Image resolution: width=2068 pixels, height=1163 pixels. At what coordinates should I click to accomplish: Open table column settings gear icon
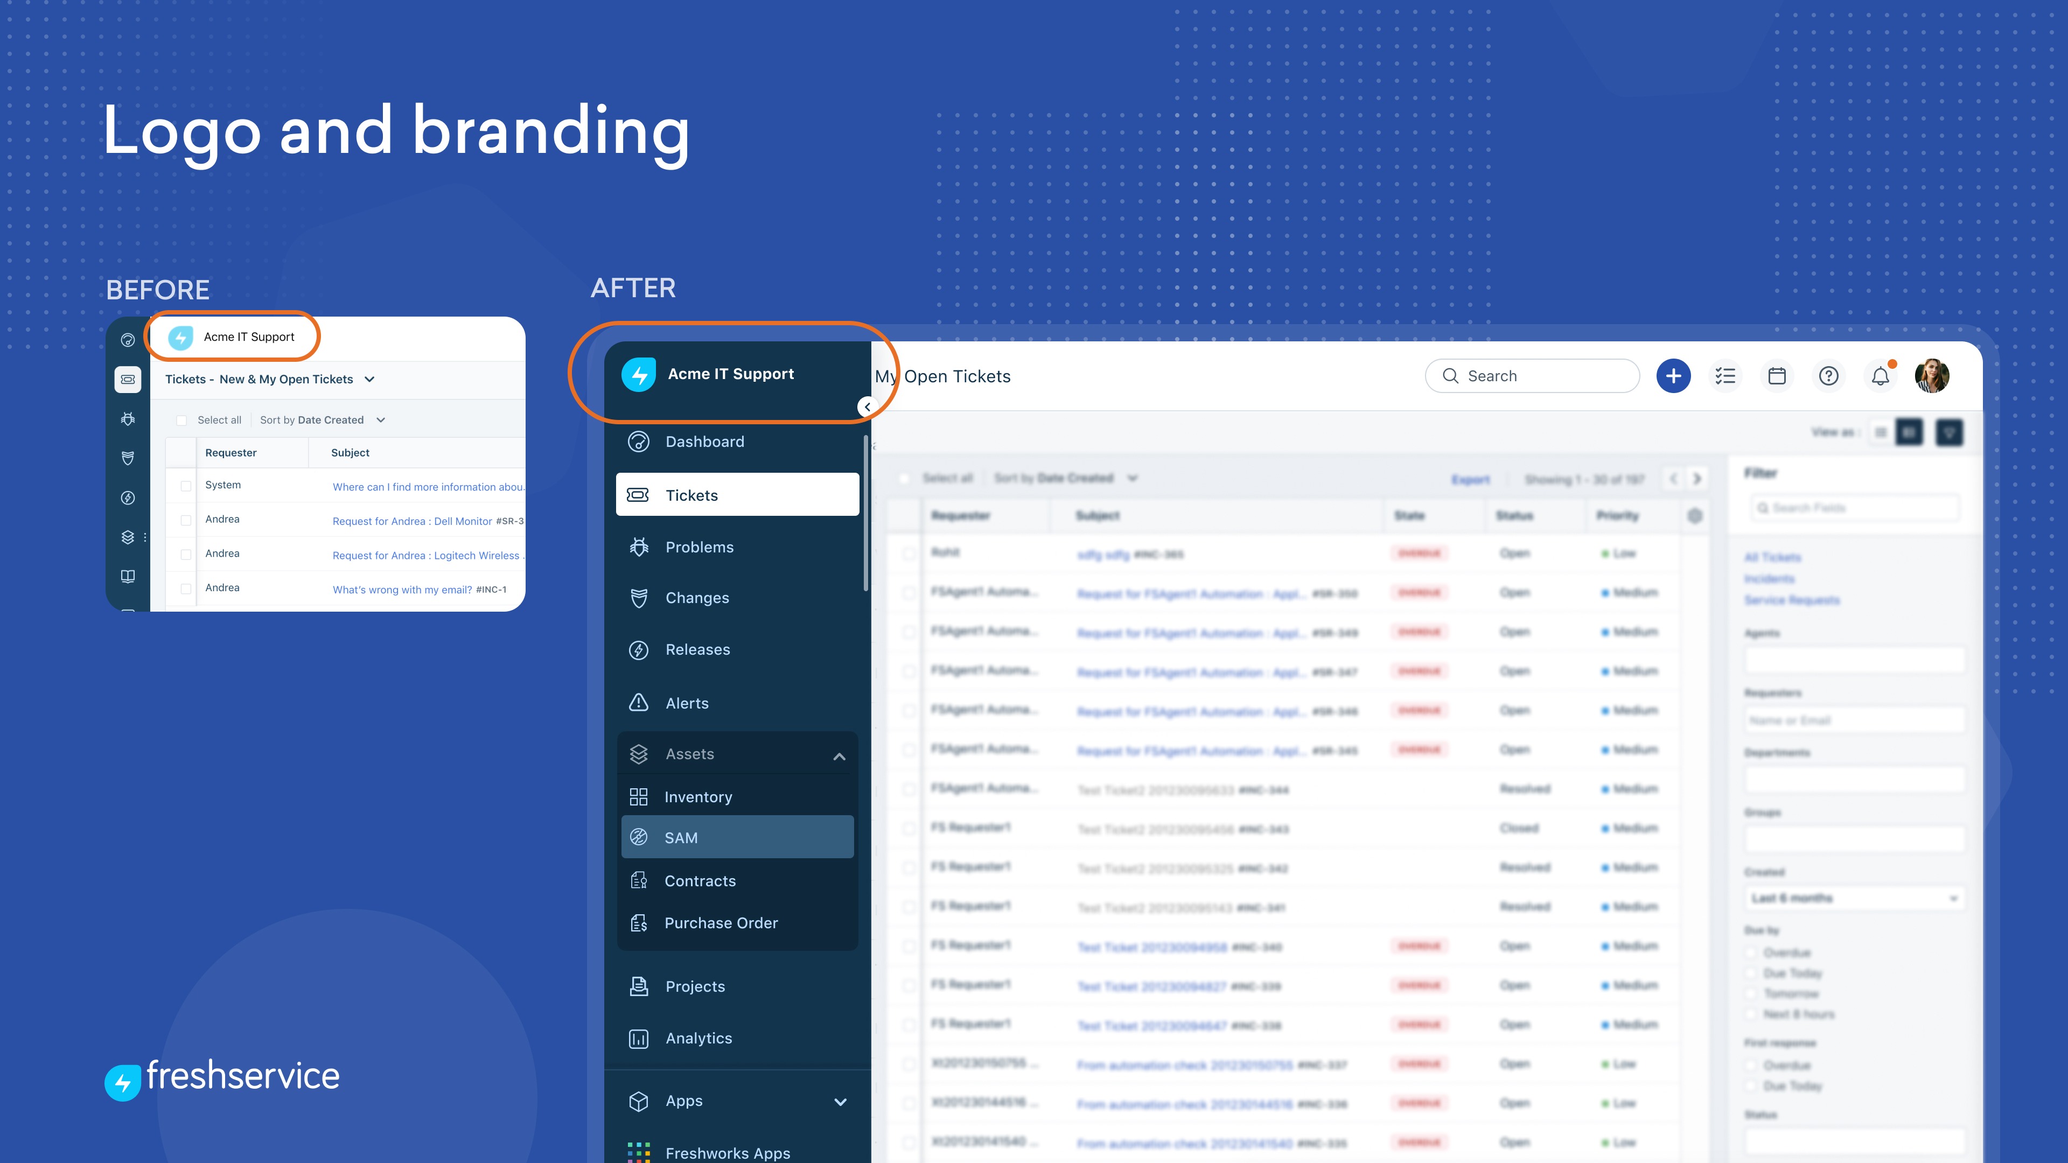[1695, 516]
